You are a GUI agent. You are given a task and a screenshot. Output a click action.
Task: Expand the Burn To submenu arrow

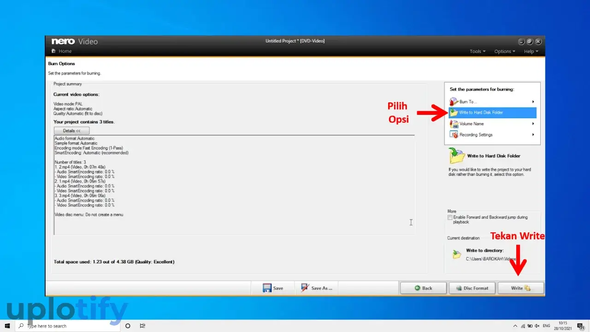(533, 101)
